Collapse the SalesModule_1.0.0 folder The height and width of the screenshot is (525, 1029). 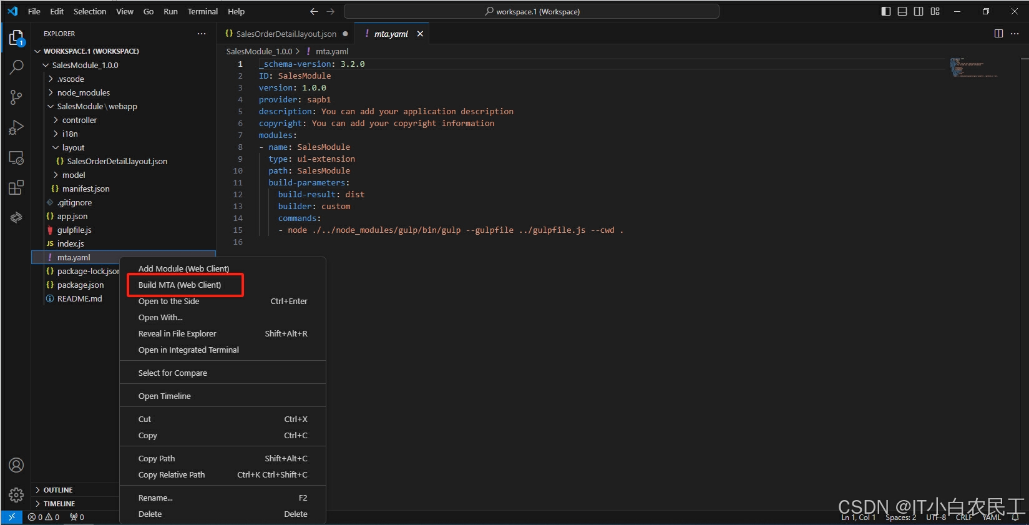coord(125,65)
